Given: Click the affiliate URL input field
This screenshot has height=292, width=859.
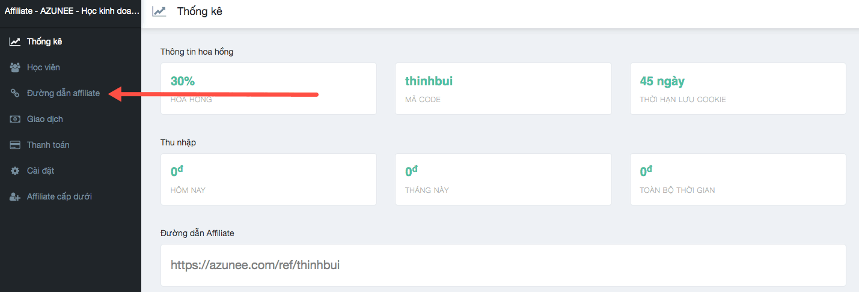Looking at the screenshot, I should [503, 265].
